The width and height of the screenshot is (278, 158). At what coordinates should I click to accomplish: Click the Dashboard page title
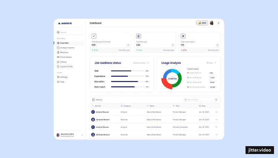96,23
